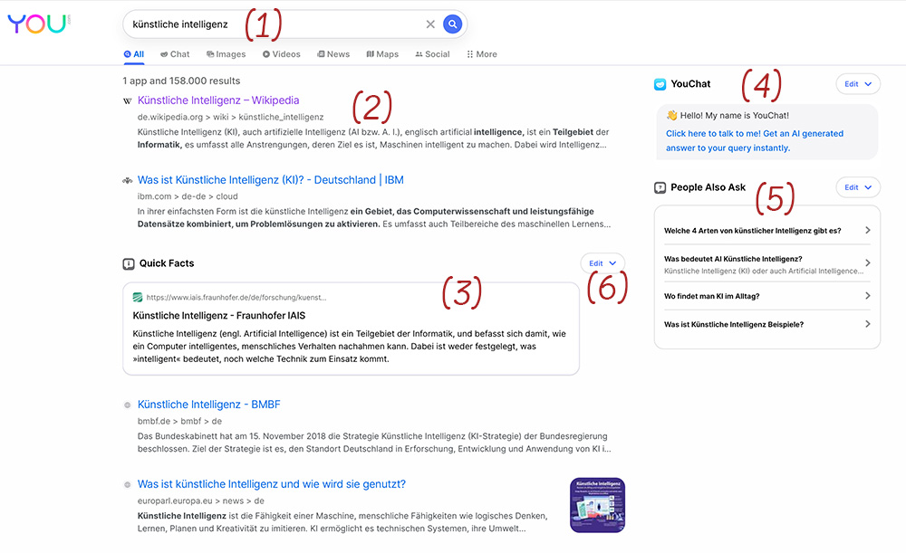Screen dimensions: 906x553
Task: Click the '1 app and 158.000 results' text
Action: tap(181, 81)
